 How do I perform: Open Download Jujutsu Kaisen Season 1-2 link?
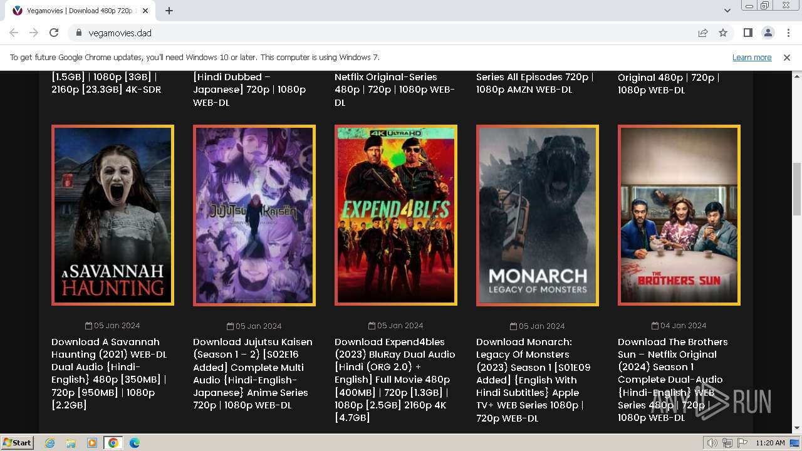pos(253,373)
